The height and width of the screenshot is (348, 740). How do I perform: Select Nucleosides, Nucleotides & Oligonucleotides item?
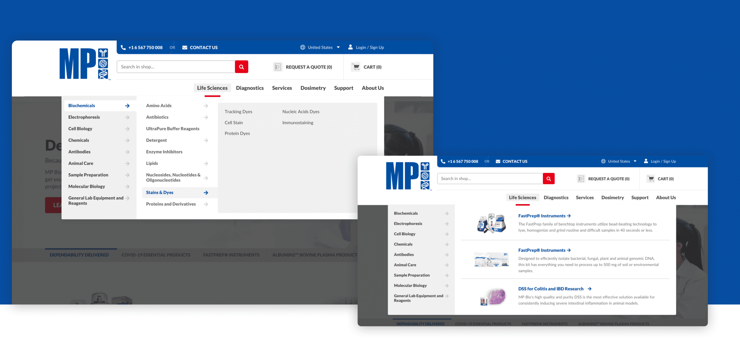click(173, 178)
